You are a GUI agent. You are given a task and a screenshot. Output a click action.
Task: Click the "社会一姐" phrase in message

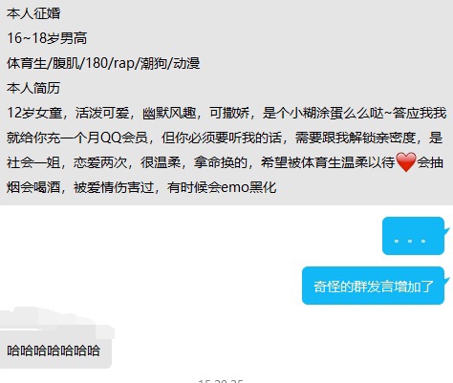tap(33, 162)
